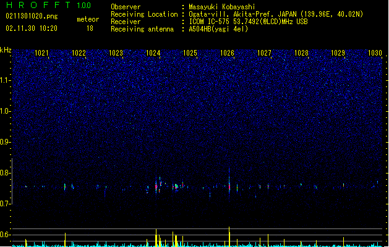
Task: Click the 1024 time axis marker
Action: point(153,53)
